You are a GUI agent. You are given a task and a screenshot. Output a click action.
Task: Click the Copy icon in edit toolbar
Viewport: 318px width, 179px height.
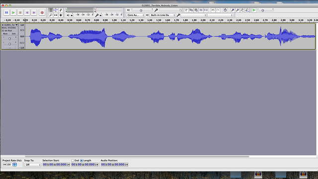click(x=191, y=10)
